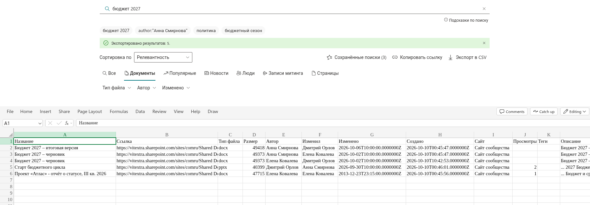This screenshot has height=205, width=590.
Task: Click the saved searches star icon
Action: 329,57
